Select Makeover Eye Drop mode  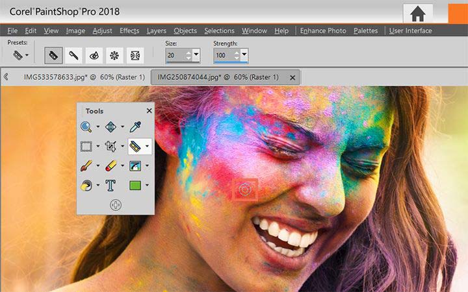coord(94,55)
